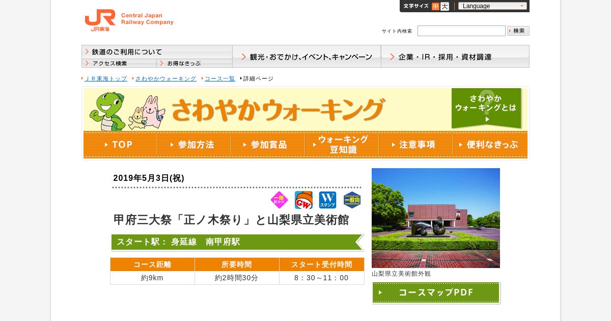The image size is (611, 321).
Task: Open さわやかウォーキングとは green banner
Action: [486, 108]
